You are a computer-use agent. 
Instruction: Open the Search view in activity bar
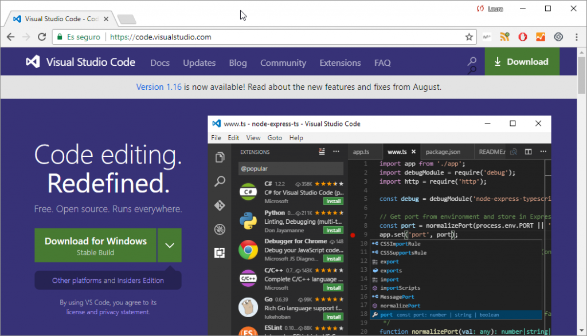point(220,181)
